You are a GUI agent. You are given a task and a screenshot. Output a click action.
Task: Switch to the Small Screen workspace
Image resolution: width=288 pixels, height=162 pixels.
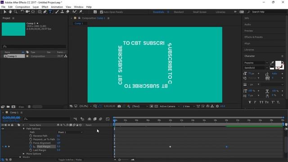[x=200, y=12]
